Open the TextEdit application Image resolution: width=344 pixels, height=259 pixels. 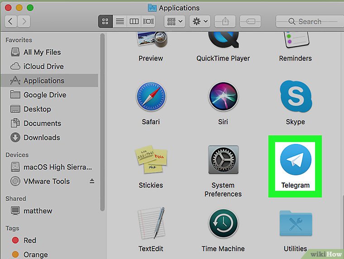pos(151,225)
